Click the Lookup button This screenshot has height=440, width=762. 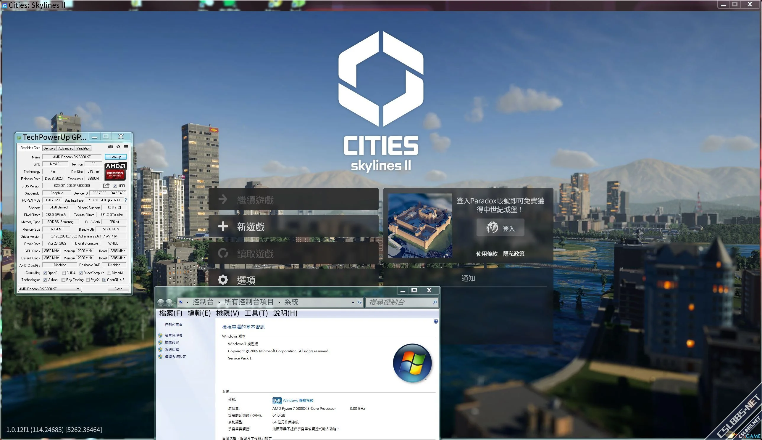pos(115,157)
